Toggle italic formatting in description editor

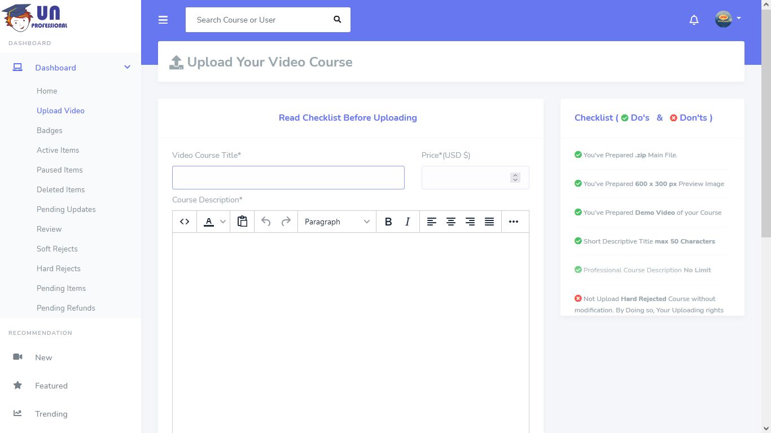click(408, 222)
